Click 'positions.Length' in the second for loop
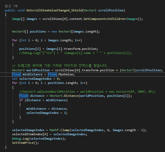Viewport: 165px width, 152px height. tap(62, 83)
